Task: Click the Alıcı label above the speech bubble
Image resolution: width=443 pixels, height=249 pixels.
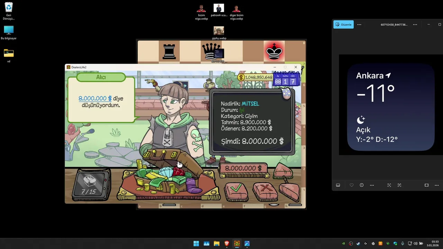Action: 101,77
